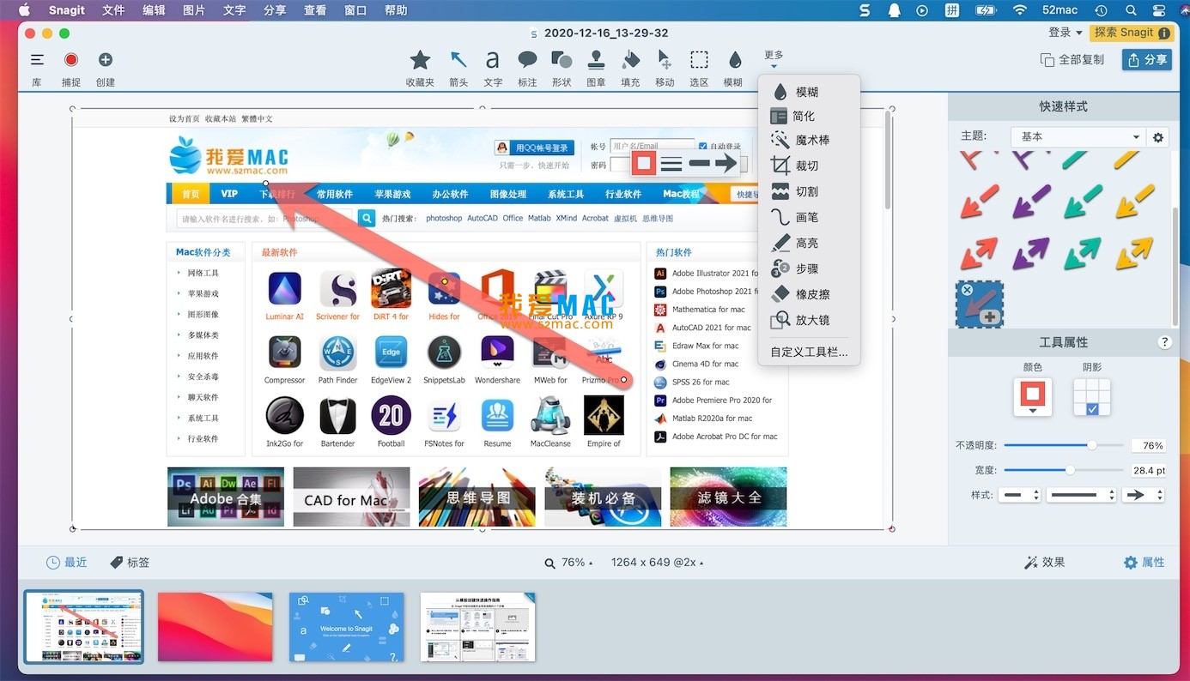Screen dimensions: 1190x681
Task: Open the Color swatch dropdown
Action: click(x=1032, y=397)
